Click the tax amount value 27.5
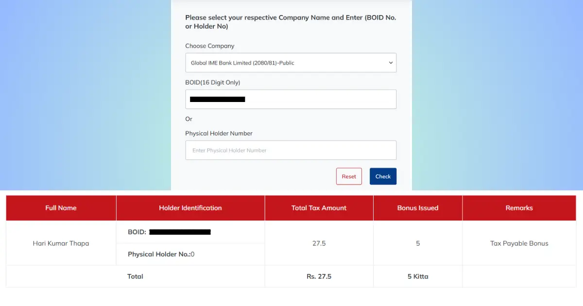 coord(319,243)
